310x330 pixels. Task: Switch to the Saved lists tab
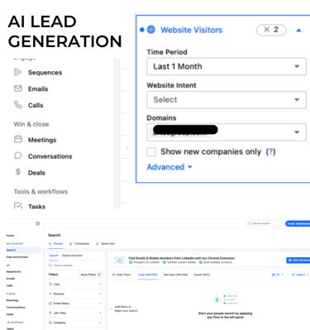(105, 244)
